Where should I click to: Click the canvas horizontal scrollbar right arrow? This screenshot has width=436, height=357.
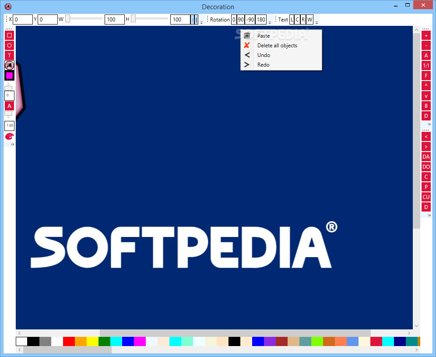pos(409,333)
